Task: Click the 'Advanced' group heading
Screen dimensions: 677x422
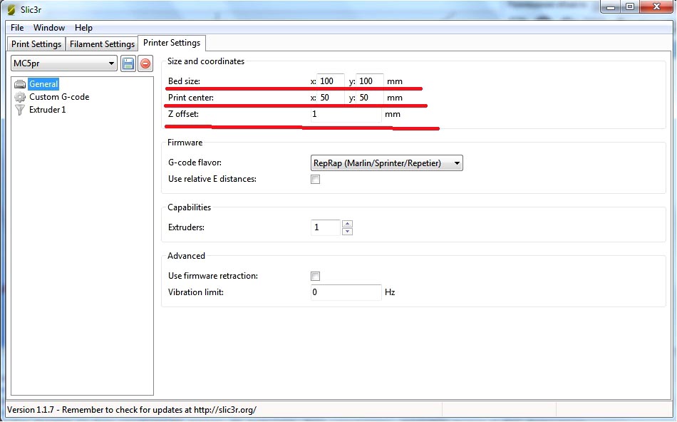Action: click(x=186, y=256)
